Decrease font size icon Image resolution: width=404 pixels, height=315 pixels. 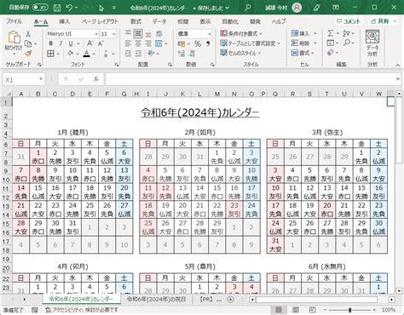pos(101,43)
